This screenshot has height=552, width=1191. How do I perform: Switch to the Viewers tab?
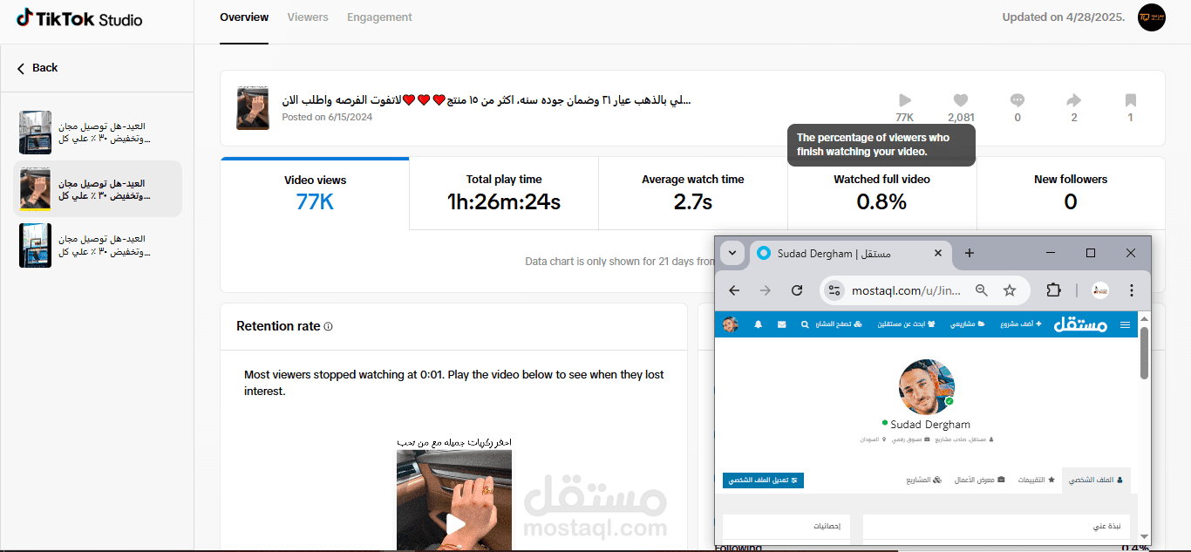tap(308, 17)
